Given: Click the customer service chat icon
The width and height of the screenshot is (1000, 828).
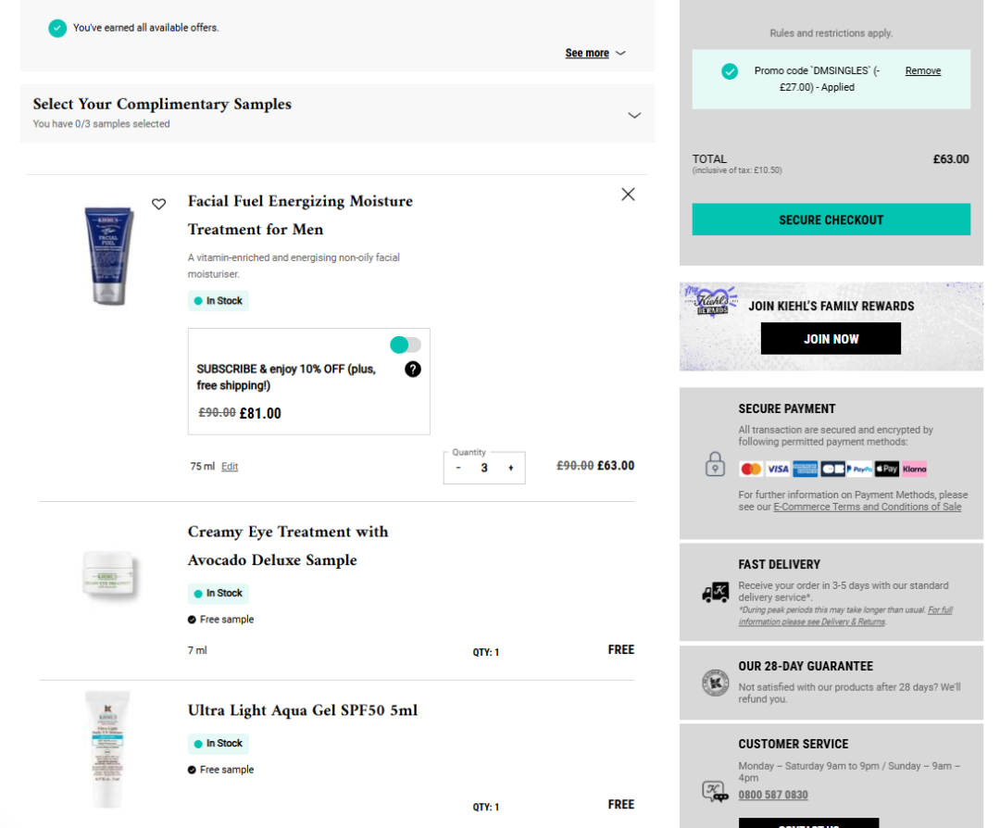Looking at the screenshot, I should (715, 791).
